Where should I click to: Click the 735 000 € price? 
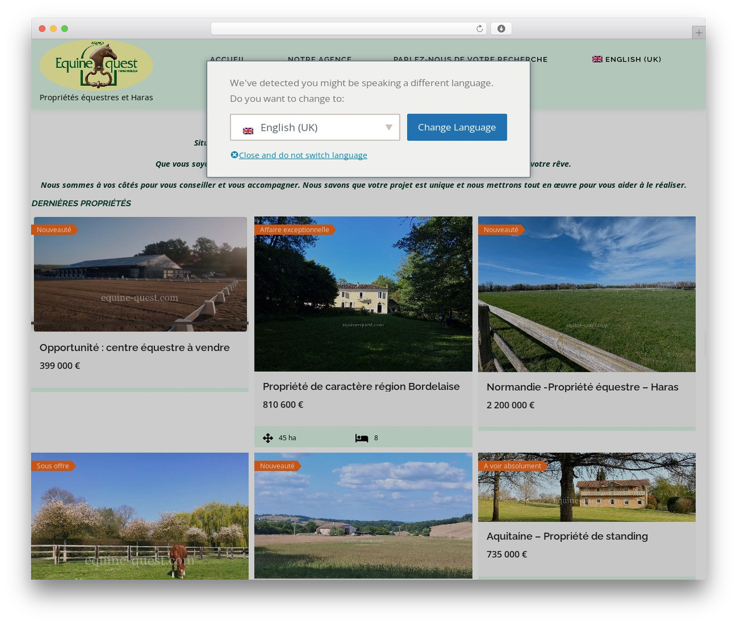click(x=507, y=554)
